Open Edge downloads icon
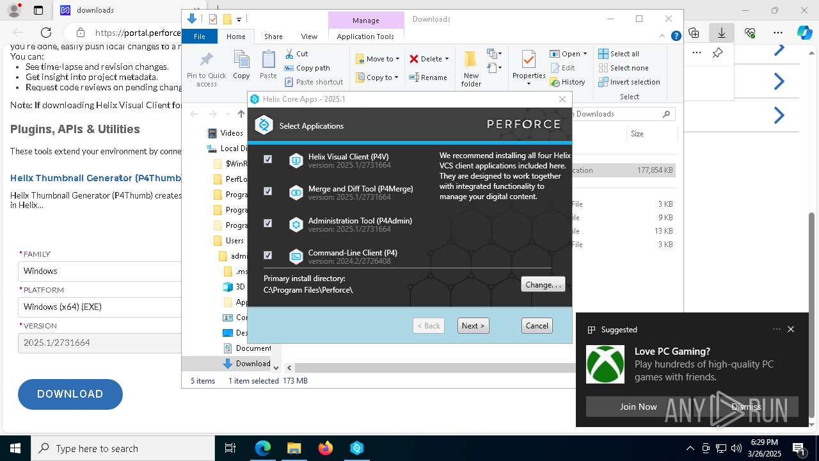819x461 pixels. (722, 33)
